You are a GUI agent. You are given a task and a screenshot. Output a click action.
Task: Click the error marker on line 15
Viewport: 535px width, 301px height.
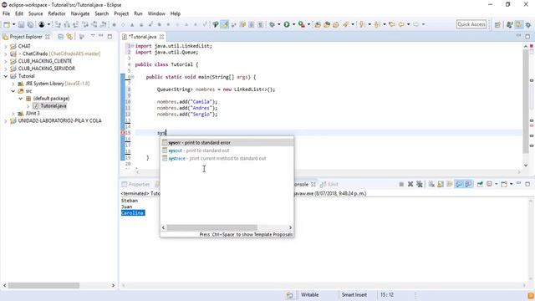coord(123,133)
